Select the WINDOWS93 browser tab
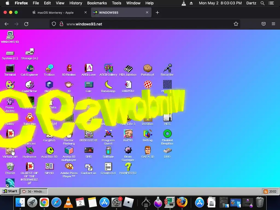280x210 pixels. click(x=121, y=13)
